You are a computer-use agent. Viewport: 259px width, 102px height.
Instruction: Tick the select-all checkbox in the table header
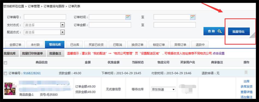click(x=5, y=63)
